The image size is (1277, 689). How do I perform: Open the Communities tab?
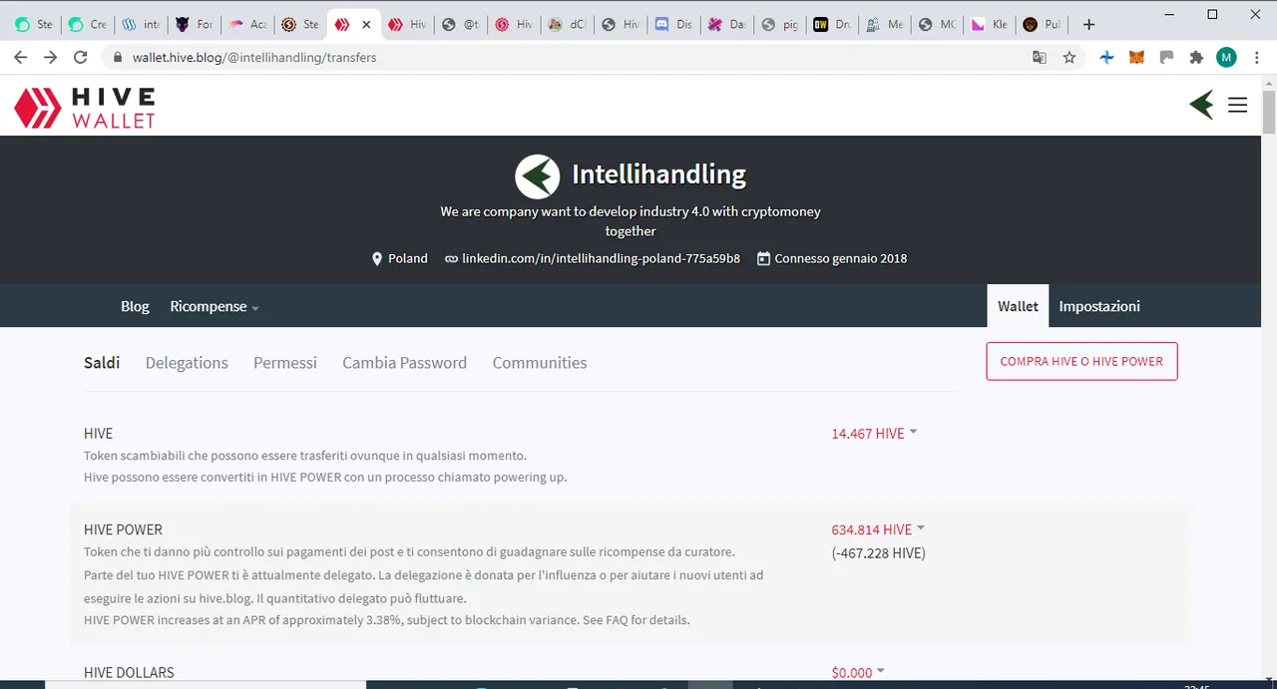[540, 363]
